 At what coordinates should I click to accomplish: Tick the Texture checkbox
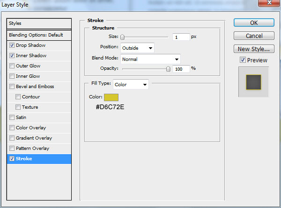pyautogui.click(x=18, y=107)
